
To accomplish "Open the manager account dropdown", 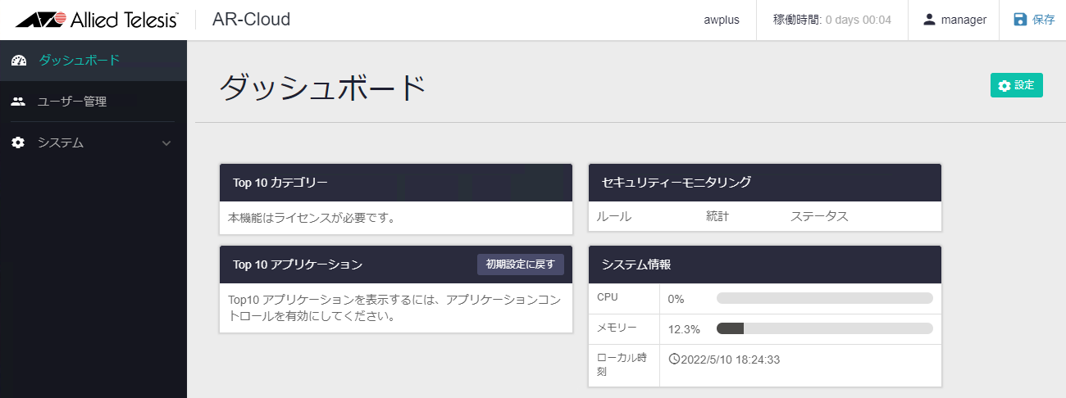I will [954, 20].
